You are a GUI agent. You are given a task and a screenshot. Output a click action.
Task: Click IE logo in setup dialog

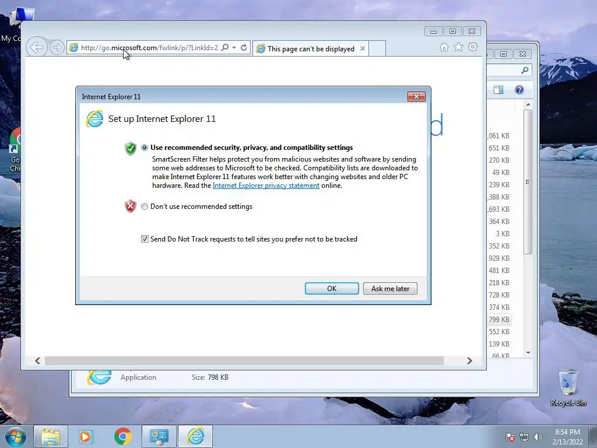pos(95,119)
